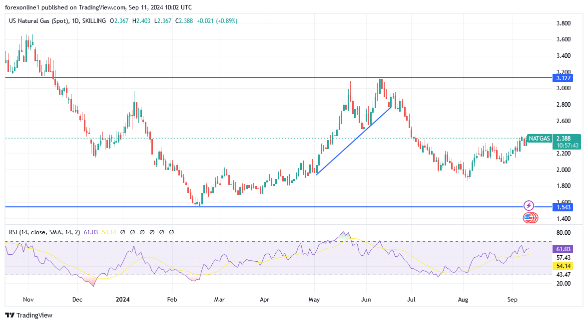Click the 3.400 price axis label
The height and width of the screenshot is (324, 588).
[x=563, y=56]
